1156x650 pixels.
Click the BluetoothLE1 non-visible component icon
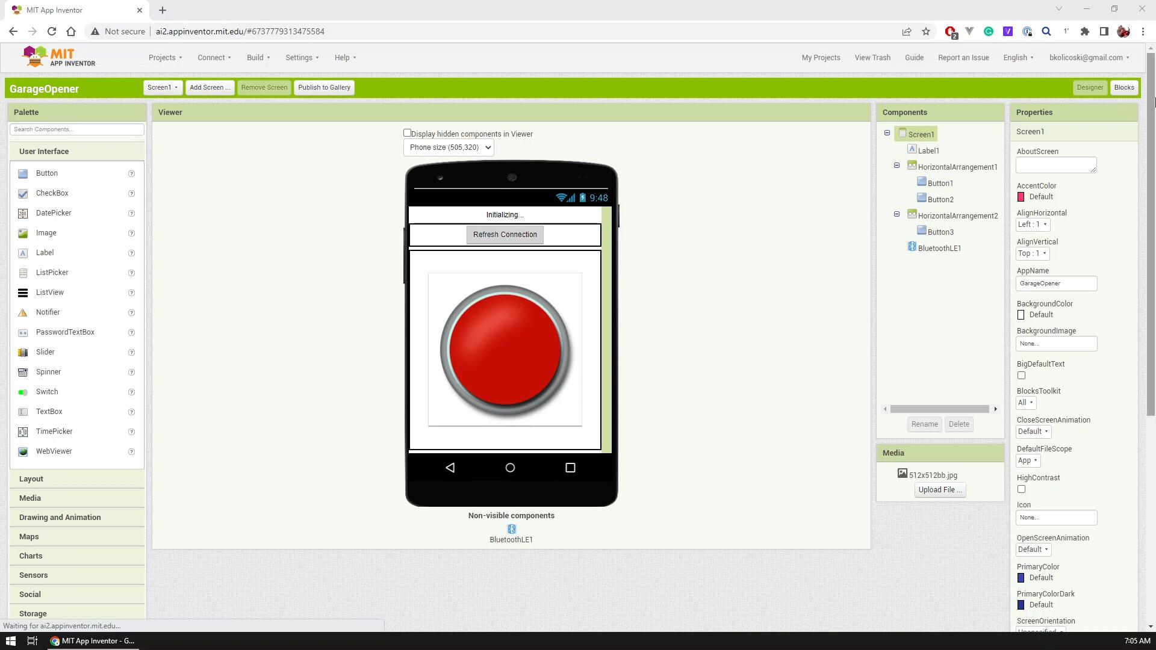tap(511, 529)
